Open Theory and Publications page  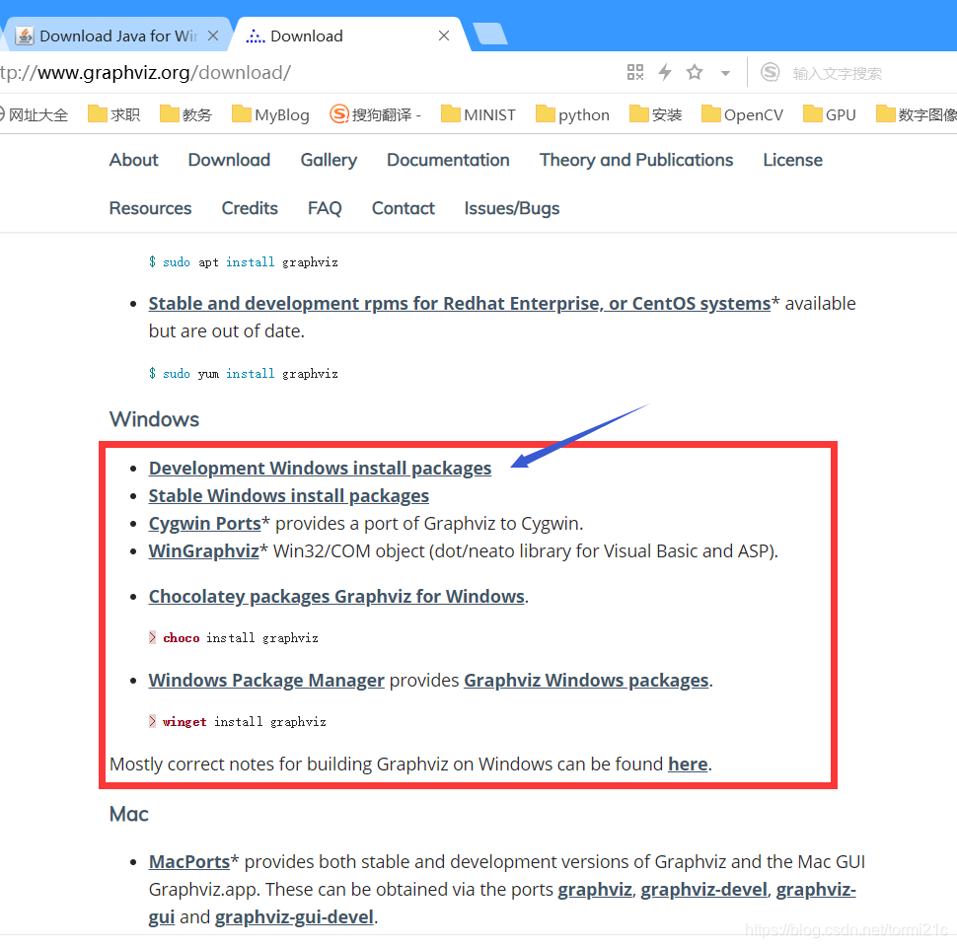(636, 160)
